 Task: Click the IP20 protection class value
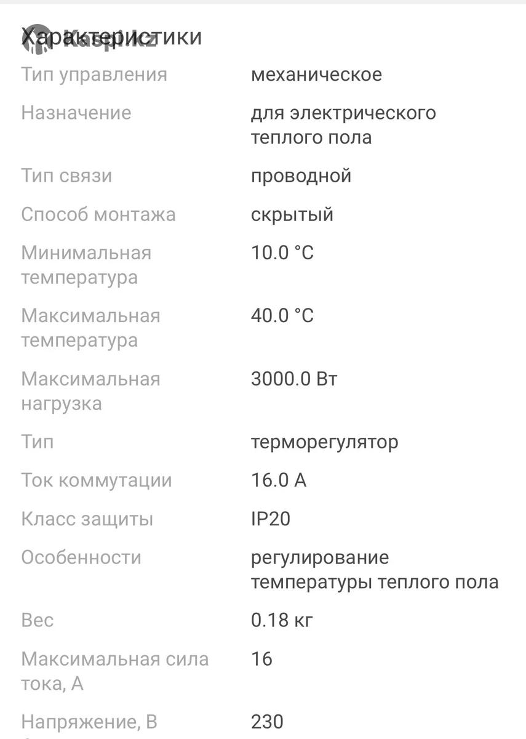(x=271, y=519)
